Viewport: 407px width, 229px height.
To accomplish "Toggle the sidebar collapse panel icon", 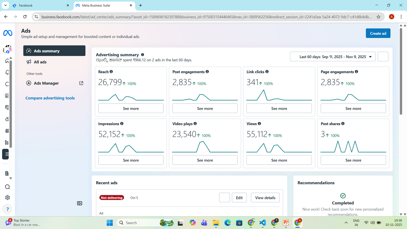I will point(80,203).
